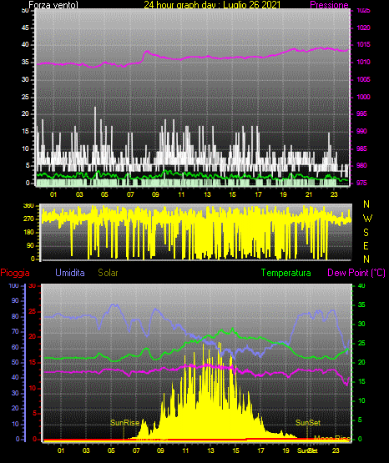Click the 1005 pressure axis value
The width and height of the screenshot is (389, 463).
click(363, 80)
